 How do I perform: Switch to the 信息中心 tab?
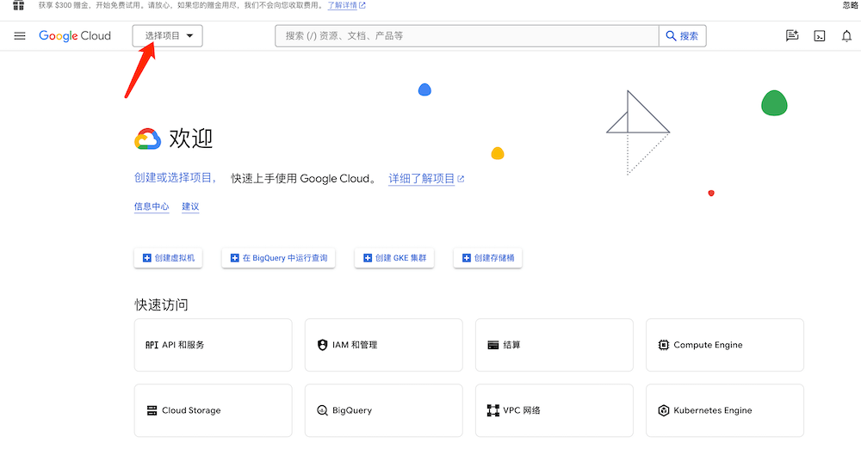pos(152,206)
